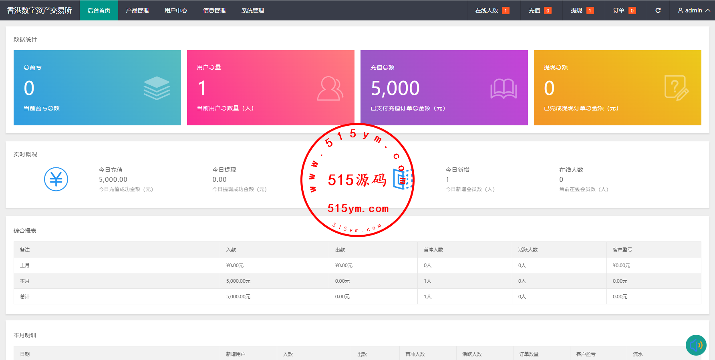This screenshot has height=360, width=715.
Task: Open the 产品管理 menu
Action: tap(137, 10)
